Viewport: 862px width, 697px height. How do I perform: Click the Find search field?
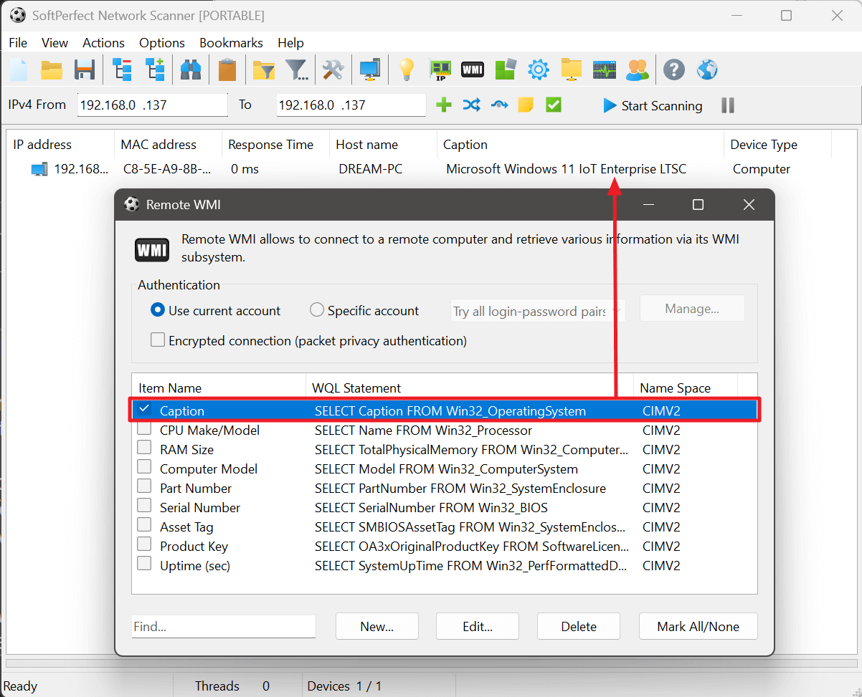(224, 626)
